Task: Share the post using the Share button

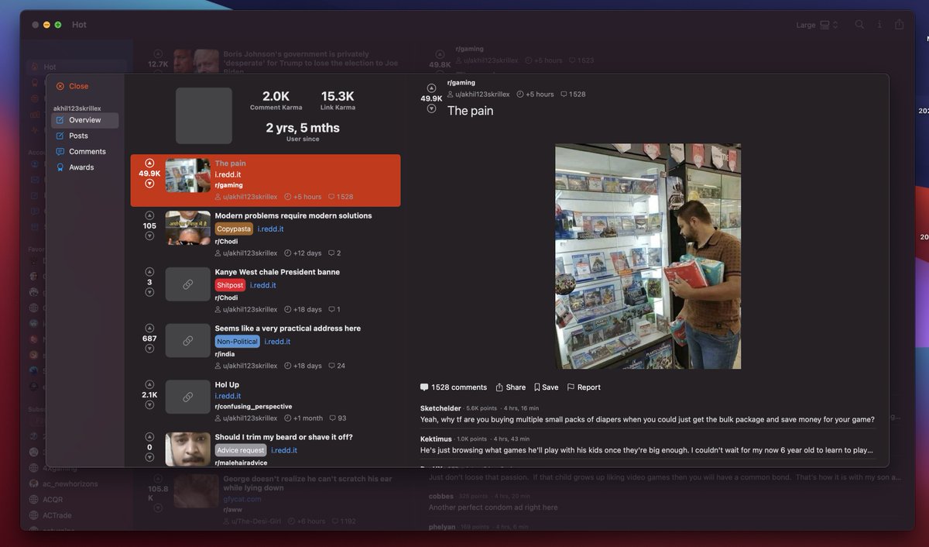Action: click(511, 387)
